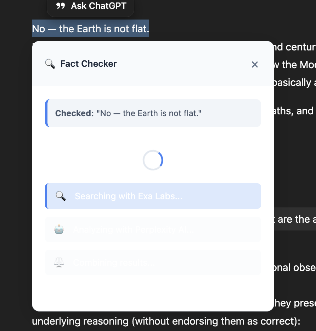Click the Fact Checker title text
The width and height of the screenshot is (316, 331).
[x=89, y=64]
